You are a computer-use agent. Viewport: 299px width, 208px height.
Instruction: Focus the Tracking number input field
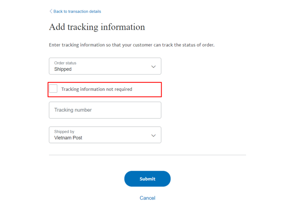coord(105,110)
